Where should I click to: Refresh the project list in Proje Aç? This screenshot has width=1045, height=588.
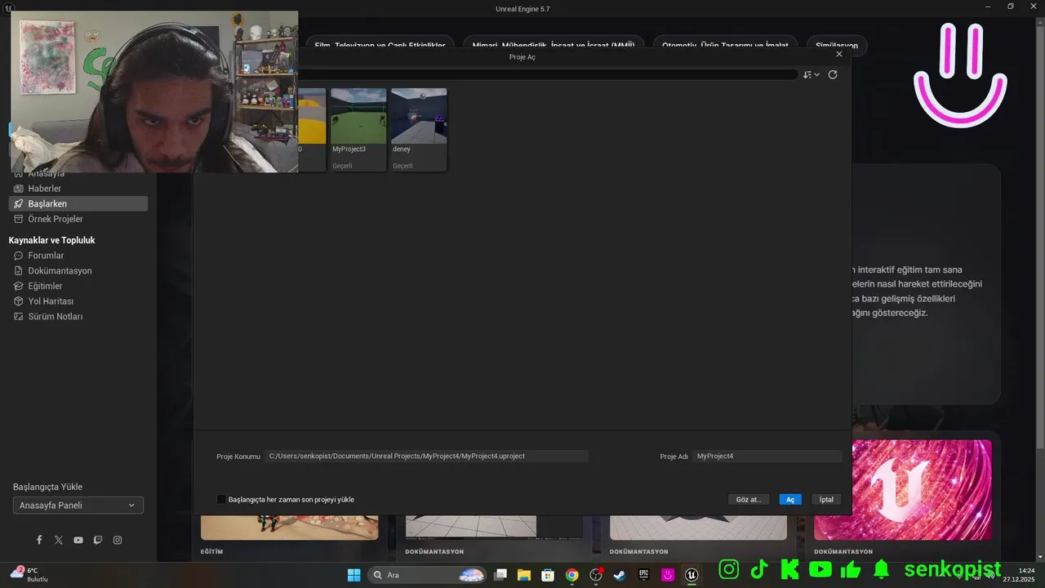coord(833,74)
